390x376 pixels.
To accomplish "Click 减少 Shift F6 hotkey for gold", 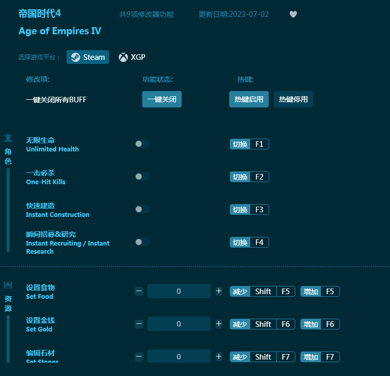I will point(263,324).
